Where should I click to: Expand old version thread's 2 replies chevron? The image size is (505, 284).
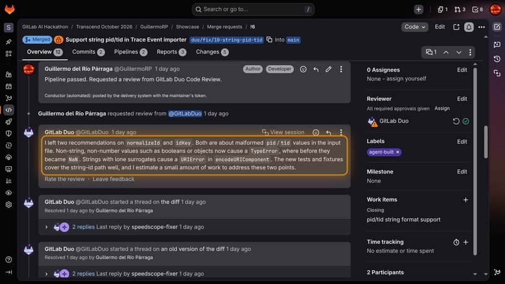pyautogui.click(x=46, y=274)
